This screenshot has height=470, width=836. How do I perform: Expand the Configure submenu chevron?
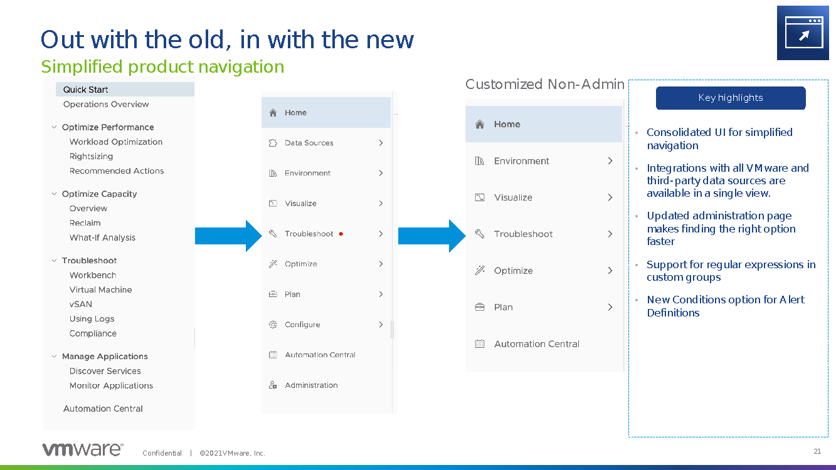381,325
